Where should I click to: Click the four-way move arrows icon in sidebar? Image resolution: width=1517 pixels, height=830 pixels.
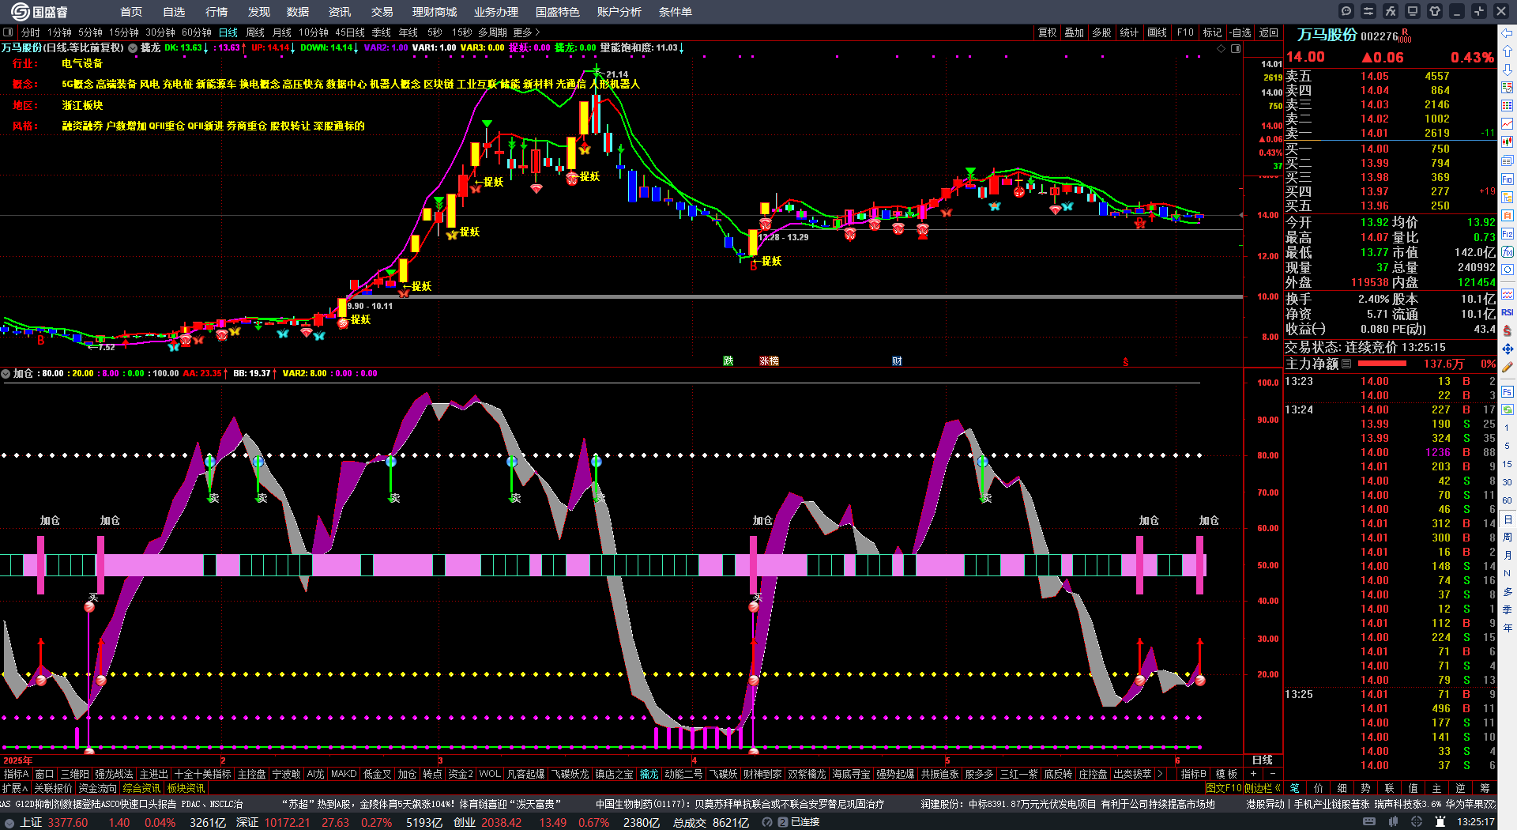(1508, 349)
